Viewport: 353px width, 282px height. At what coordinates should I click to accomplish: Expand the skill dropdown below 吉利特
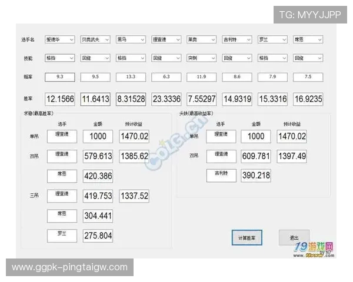(237, 58)
